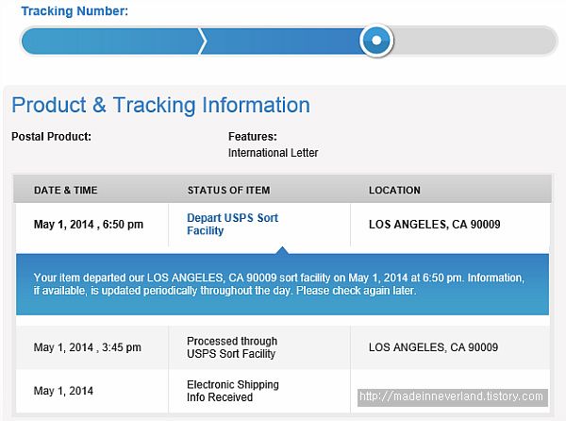
Task: Click the Postal Product label
Action: tap(51, 137)
